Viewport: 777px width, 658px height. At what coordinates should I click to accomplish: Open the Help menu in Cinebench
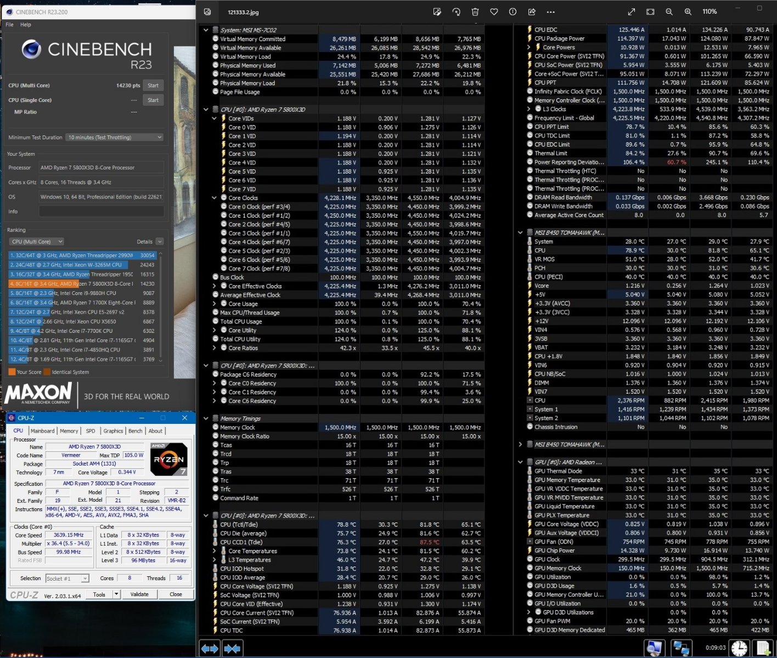(x=26, y=25)
